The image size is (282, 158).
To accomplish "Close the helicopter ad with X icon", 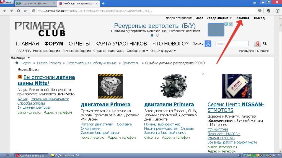I will point(231,24).
